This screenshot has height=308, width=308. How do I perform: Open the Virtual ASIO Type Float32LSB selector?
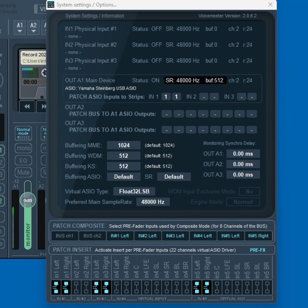[x=134, y=191]
